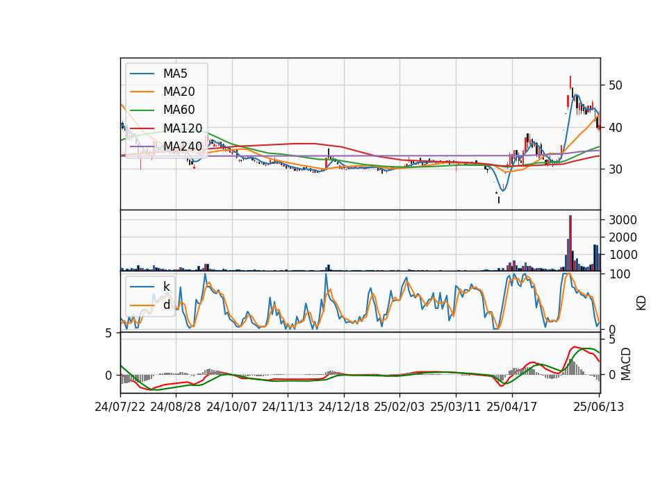Click the price axis value 30
This screenshot has height=479, width=667.
coord(615,169)
